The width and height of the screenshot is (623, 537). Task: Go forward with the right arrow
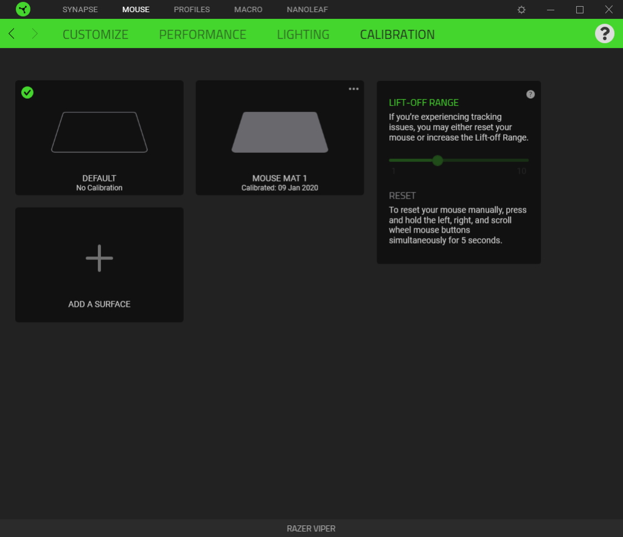coord(35,33)
